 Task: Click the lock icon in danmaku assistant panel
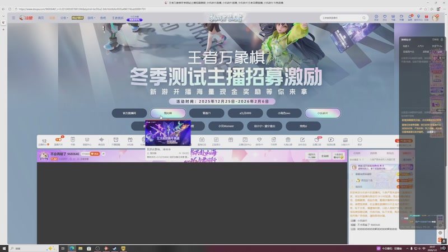click(442, 39)
